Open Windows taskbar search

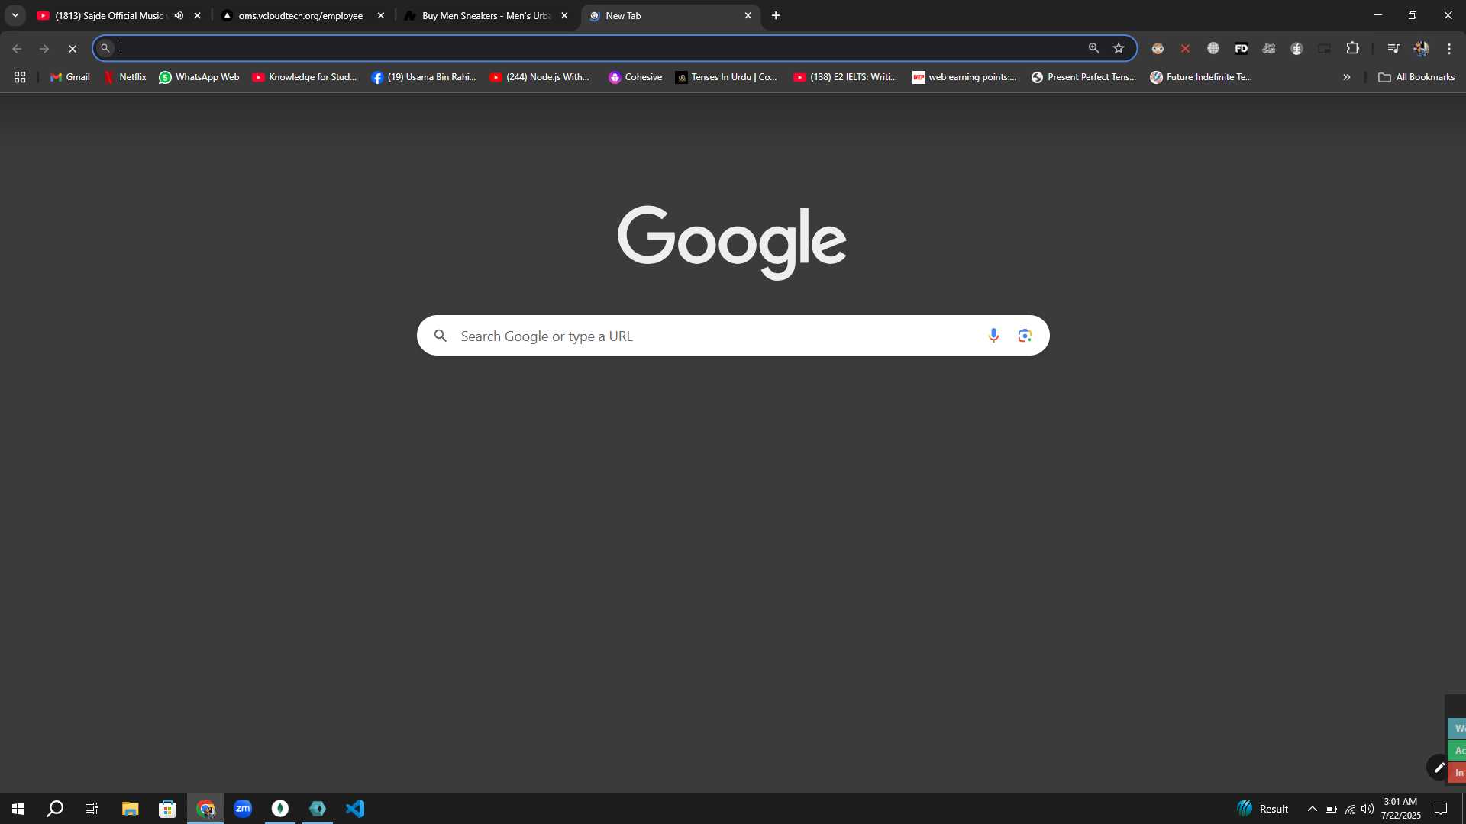(x=55, y=809)
